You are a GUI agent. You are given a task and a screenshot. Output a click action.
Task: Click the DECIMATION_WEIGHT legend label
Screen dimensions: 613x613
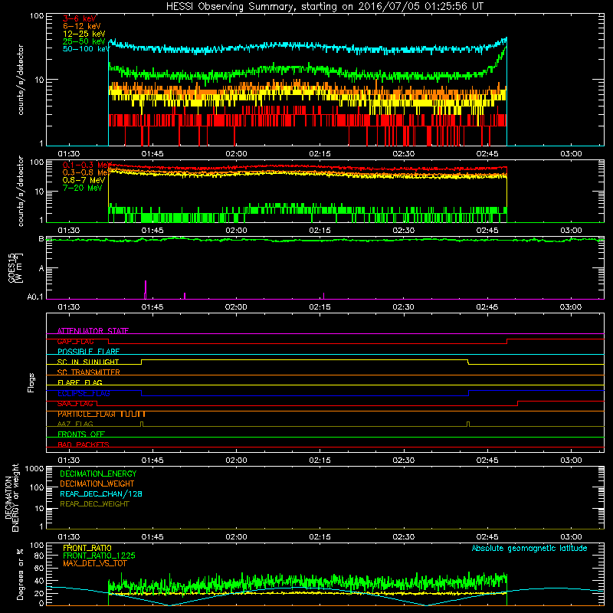(x=97, y=484)
